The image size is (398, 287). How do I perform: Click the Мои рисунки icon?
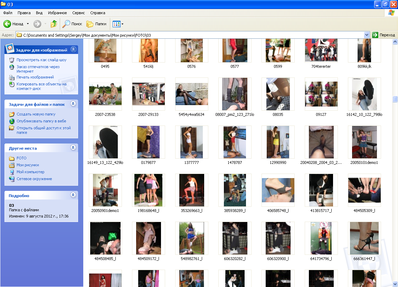(12, 165)
